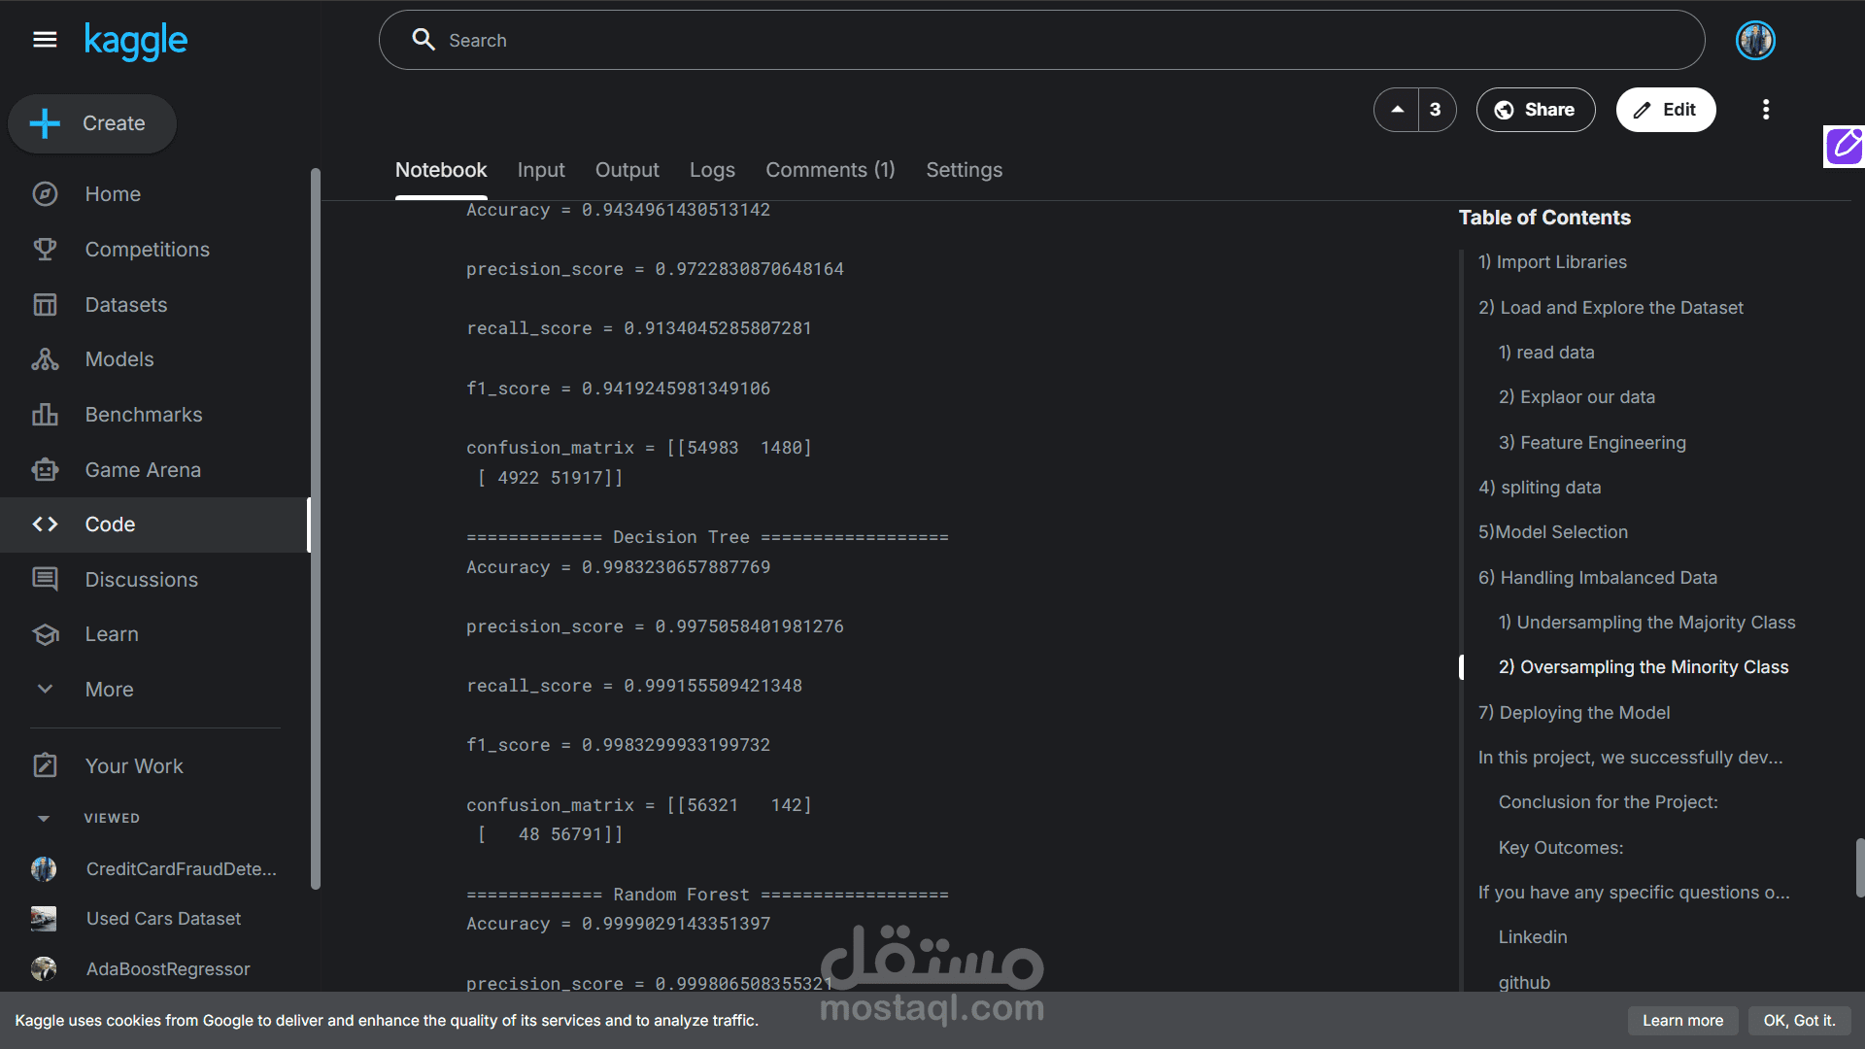Click the Game Arena robot icon

[x=45, y=470]
